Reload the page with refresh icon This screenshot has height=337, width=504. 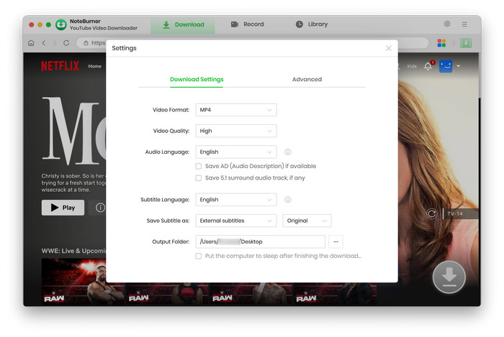click(66, 42)
